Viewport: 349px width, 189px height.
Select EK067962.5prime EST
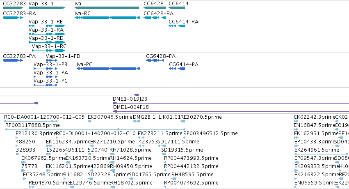(24, 162)
